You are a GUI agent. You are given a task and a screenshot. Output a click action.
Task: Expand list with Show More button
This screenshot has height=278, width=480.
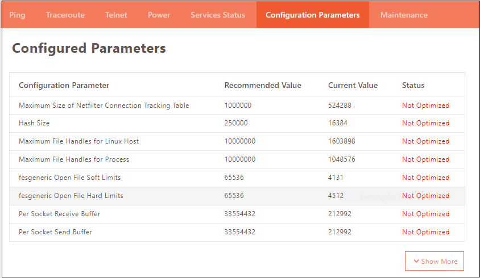(435, 262)
